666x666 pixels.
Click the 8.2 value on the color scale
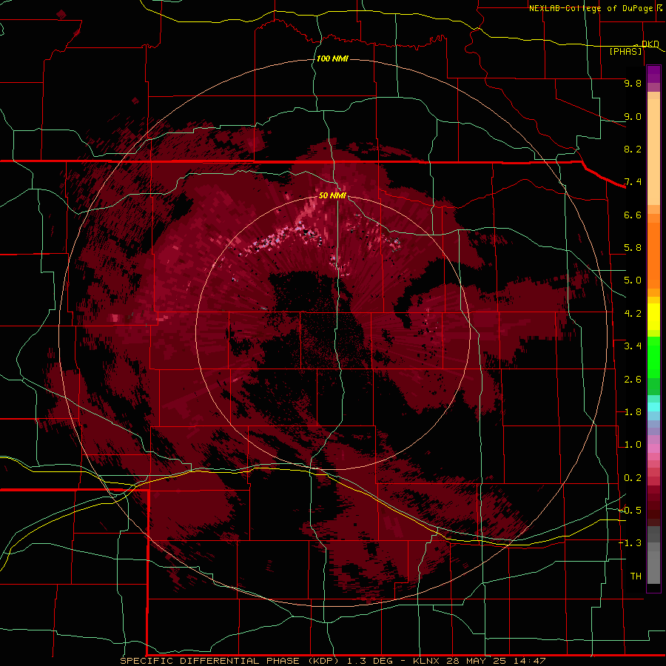pos(633,149)
